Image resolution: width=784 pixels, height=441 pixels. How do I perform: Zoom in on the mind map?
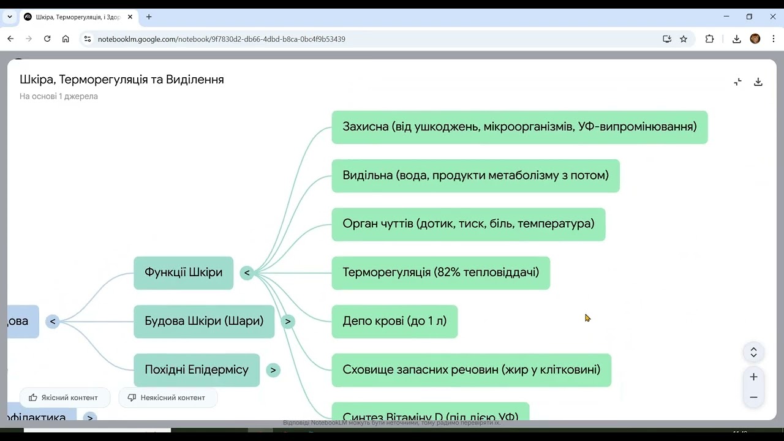click(753, 377)
